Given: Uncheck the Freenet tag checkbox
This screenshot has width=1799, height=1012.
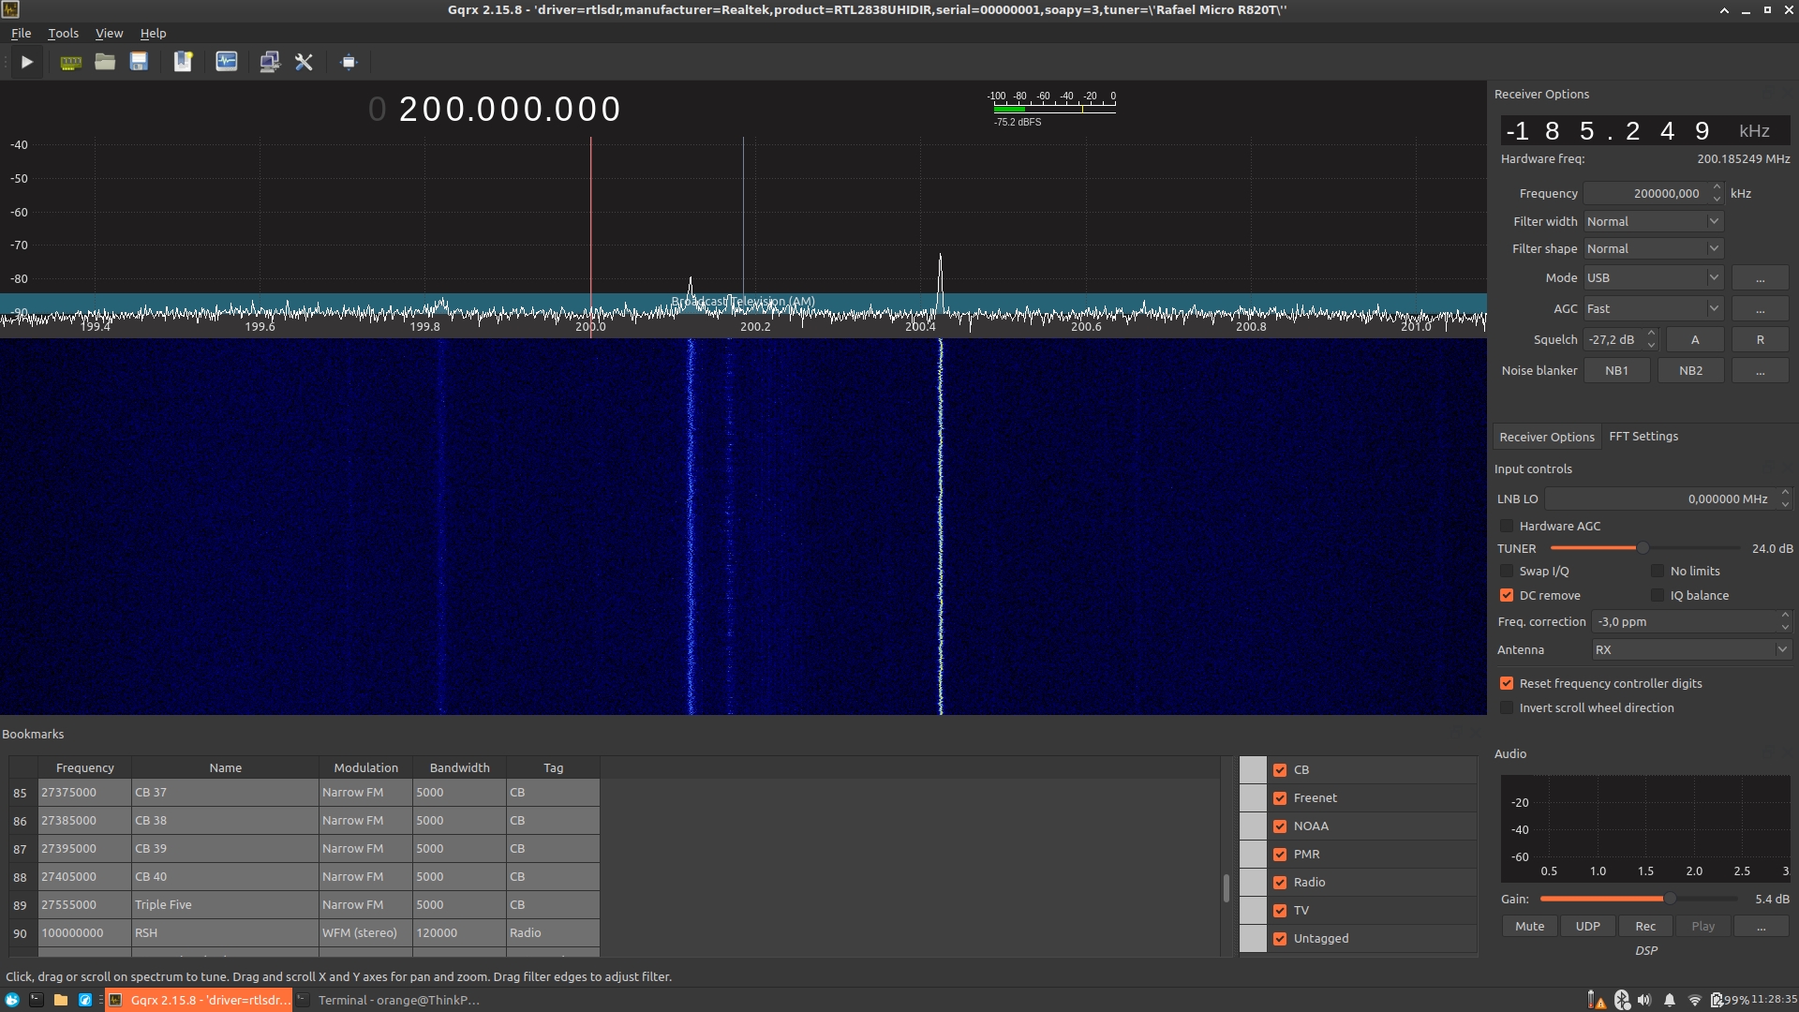Looking at the screenshot, I should pyautogui.click(x=1280, y=798).
